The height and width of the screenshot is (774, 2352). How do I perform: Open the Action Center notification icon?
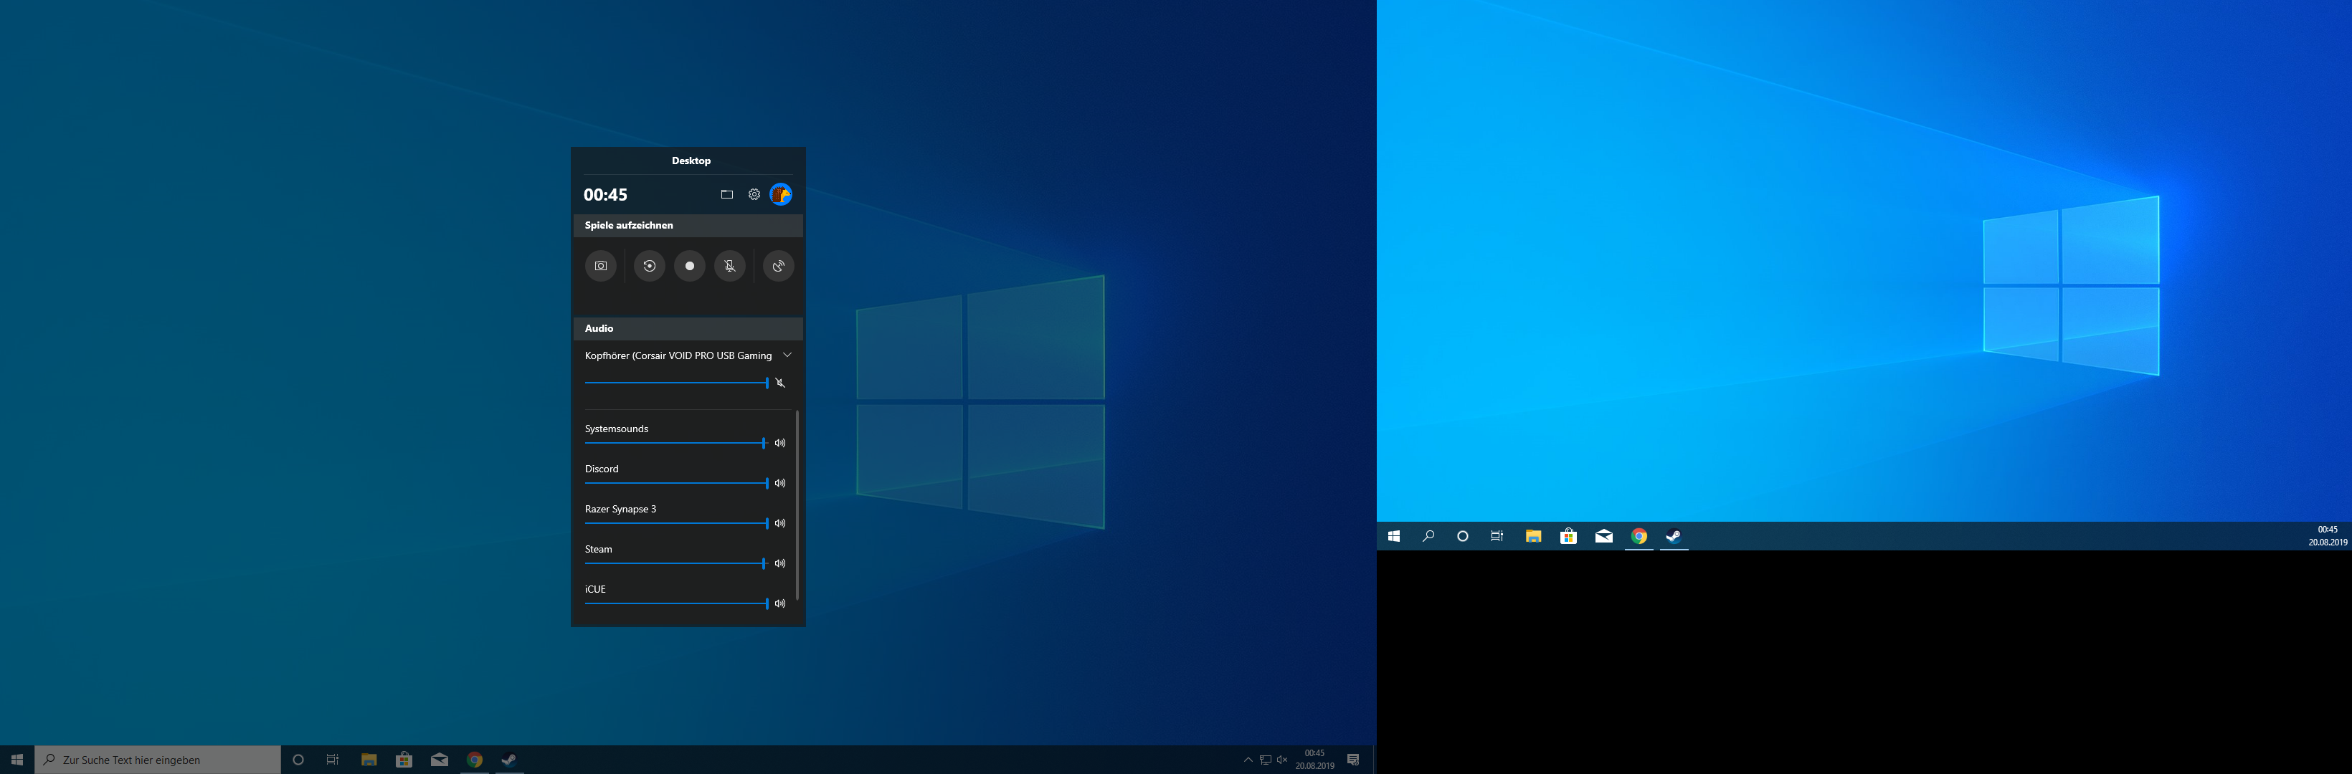pos(1353,760)
